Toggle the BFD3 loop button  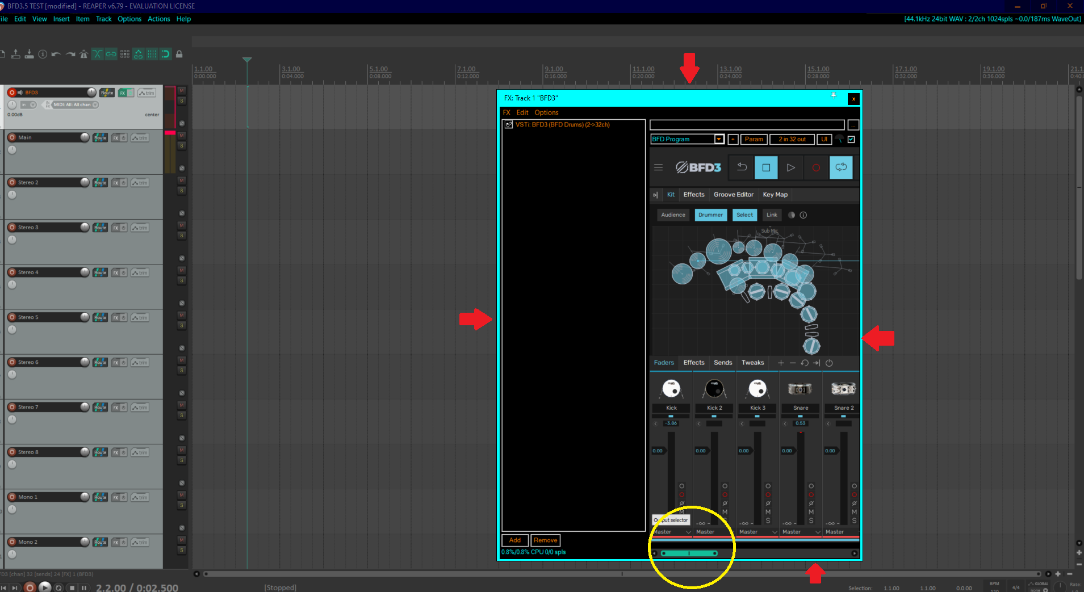point(841,167)
